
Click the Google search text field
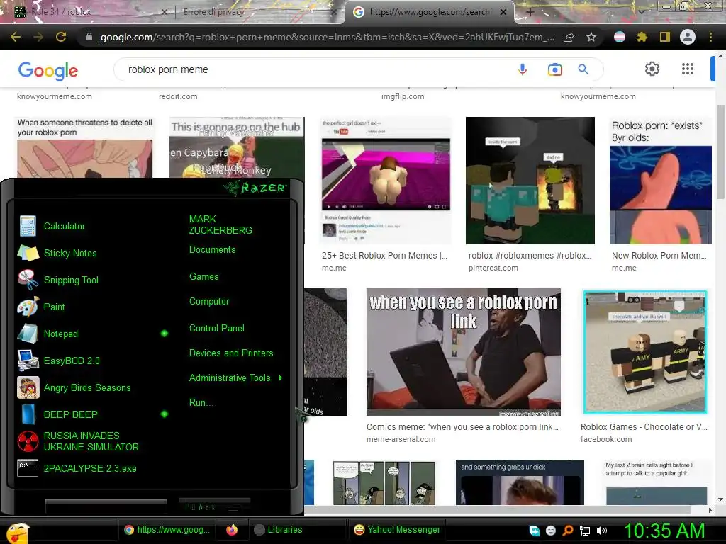pyautogui.click(x=315, y=69)
